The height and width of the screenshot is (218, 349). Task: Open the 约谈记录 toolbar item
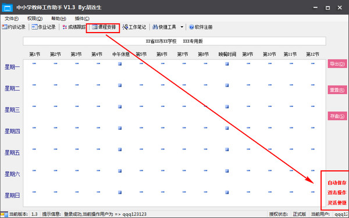pos(14,27)
